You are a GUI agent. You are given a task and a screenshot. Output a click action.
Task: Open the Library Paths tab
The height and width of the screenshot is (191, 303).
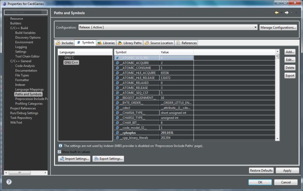[x=130, y=43]
